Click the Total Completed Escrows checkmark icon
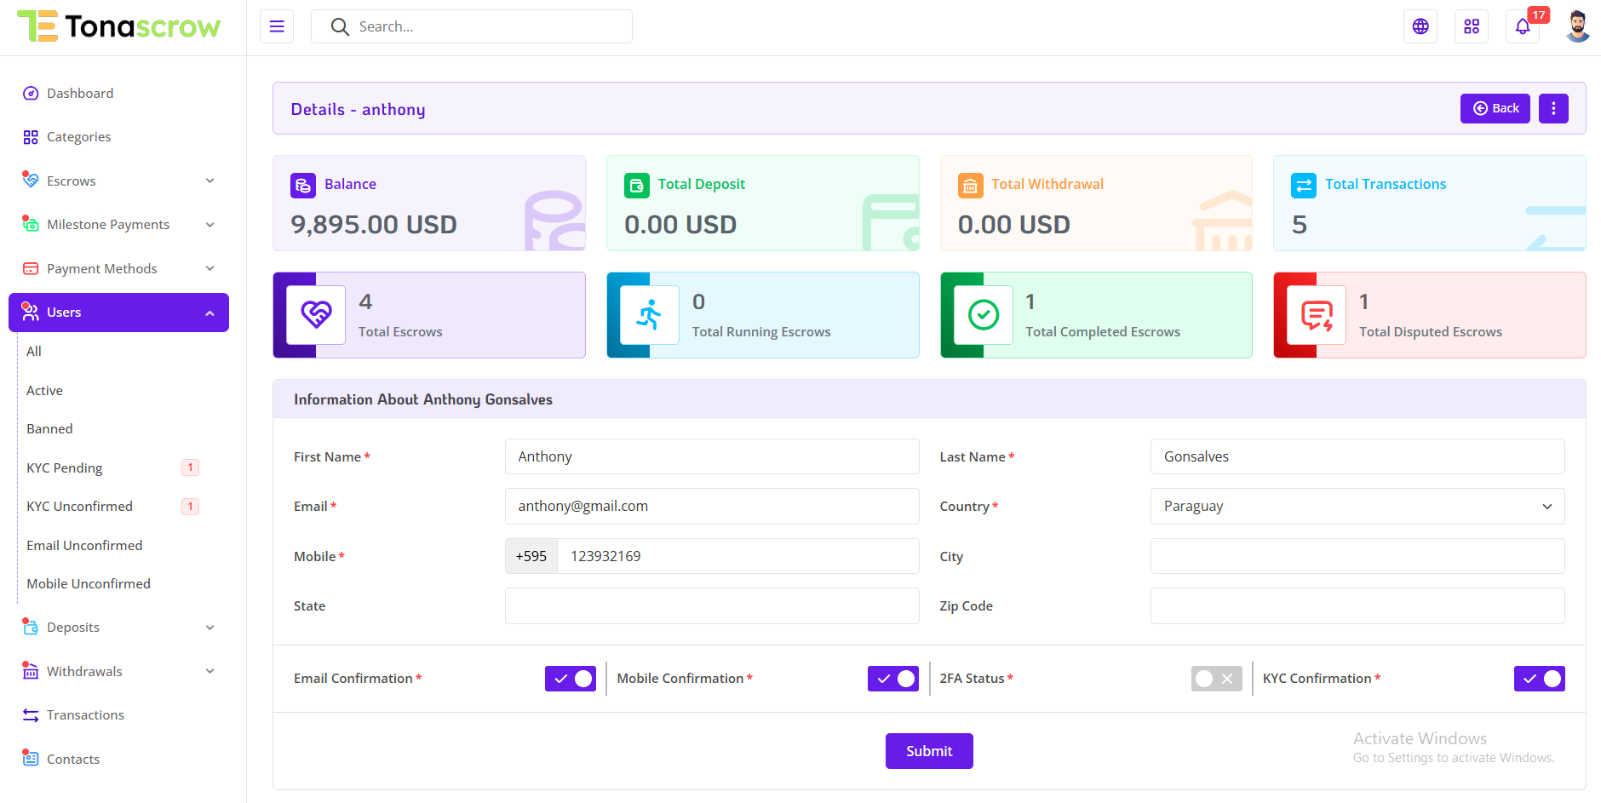The width and height of the screenshot is (1601, 803). (983, 315)
